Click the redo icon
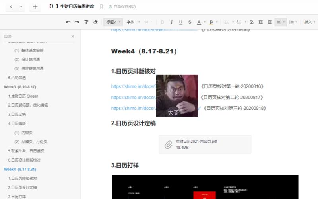This screenshot has height=199, width=318. tap(77, 22)
